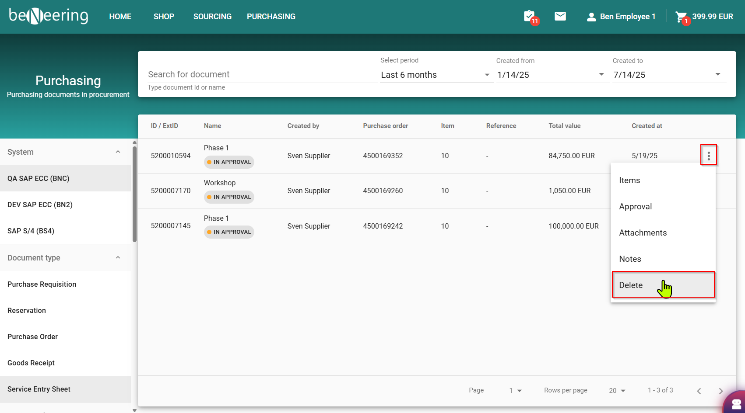The width and height of the screenshot is (745, 413).
Task: Click the user profile icon beside Ben Employee 1
Action: [591, 17]
